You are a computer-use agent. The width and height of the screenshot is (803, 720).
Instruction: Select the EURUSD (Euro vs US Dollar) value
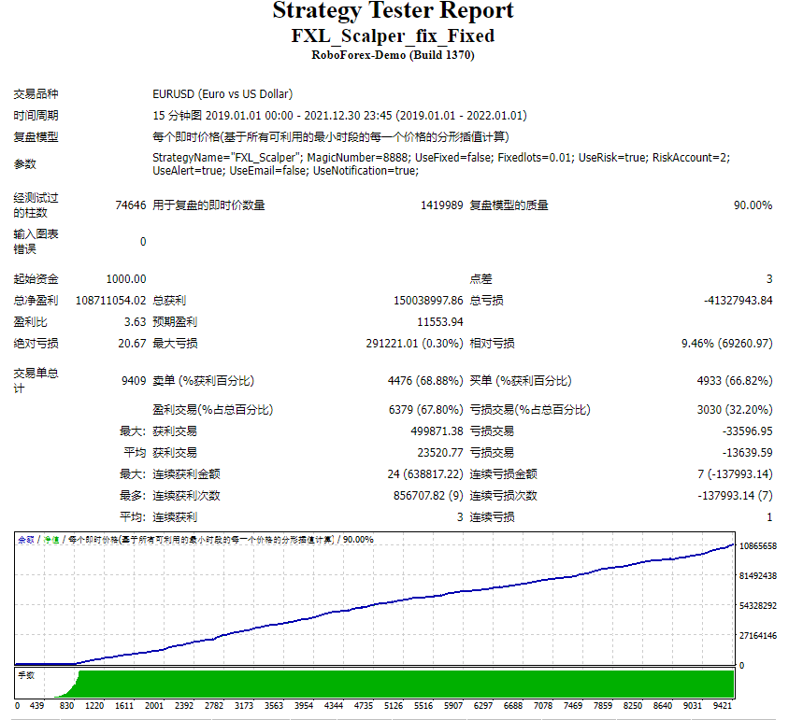[x=222, y=94]
